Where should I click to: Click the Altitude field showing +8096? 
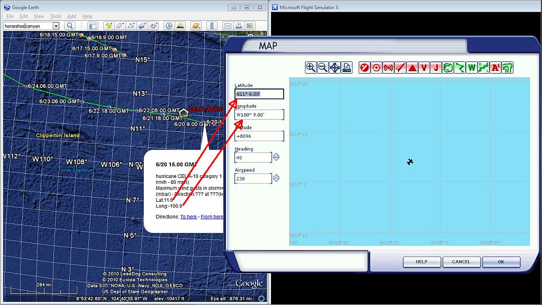point(259,136)
